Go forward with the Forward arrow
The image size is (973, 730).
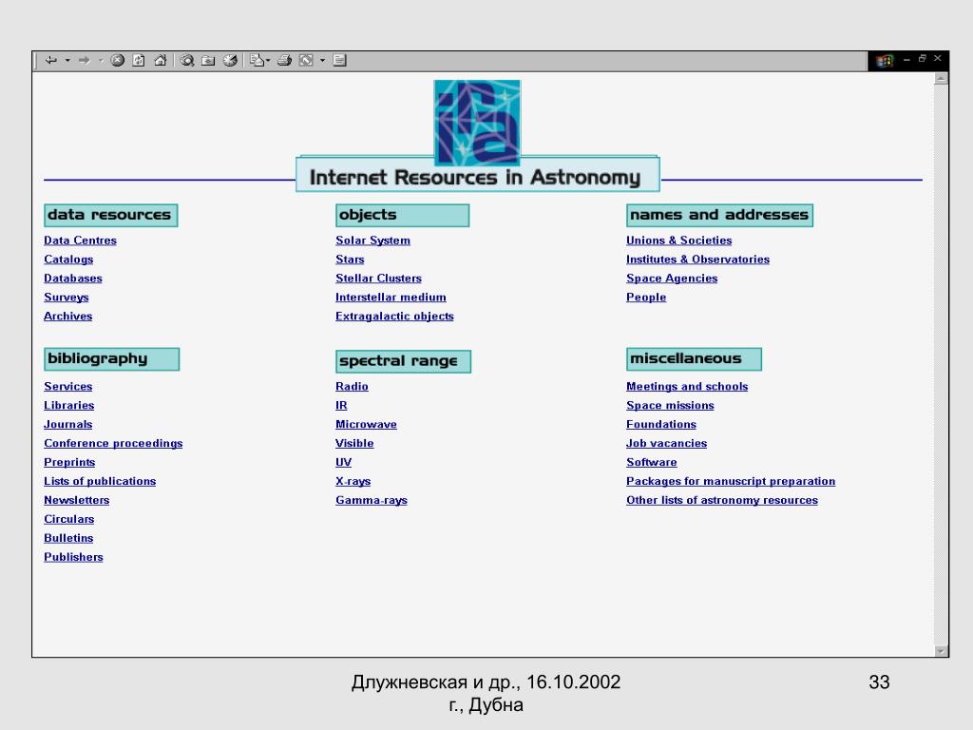tap(85, 60)
